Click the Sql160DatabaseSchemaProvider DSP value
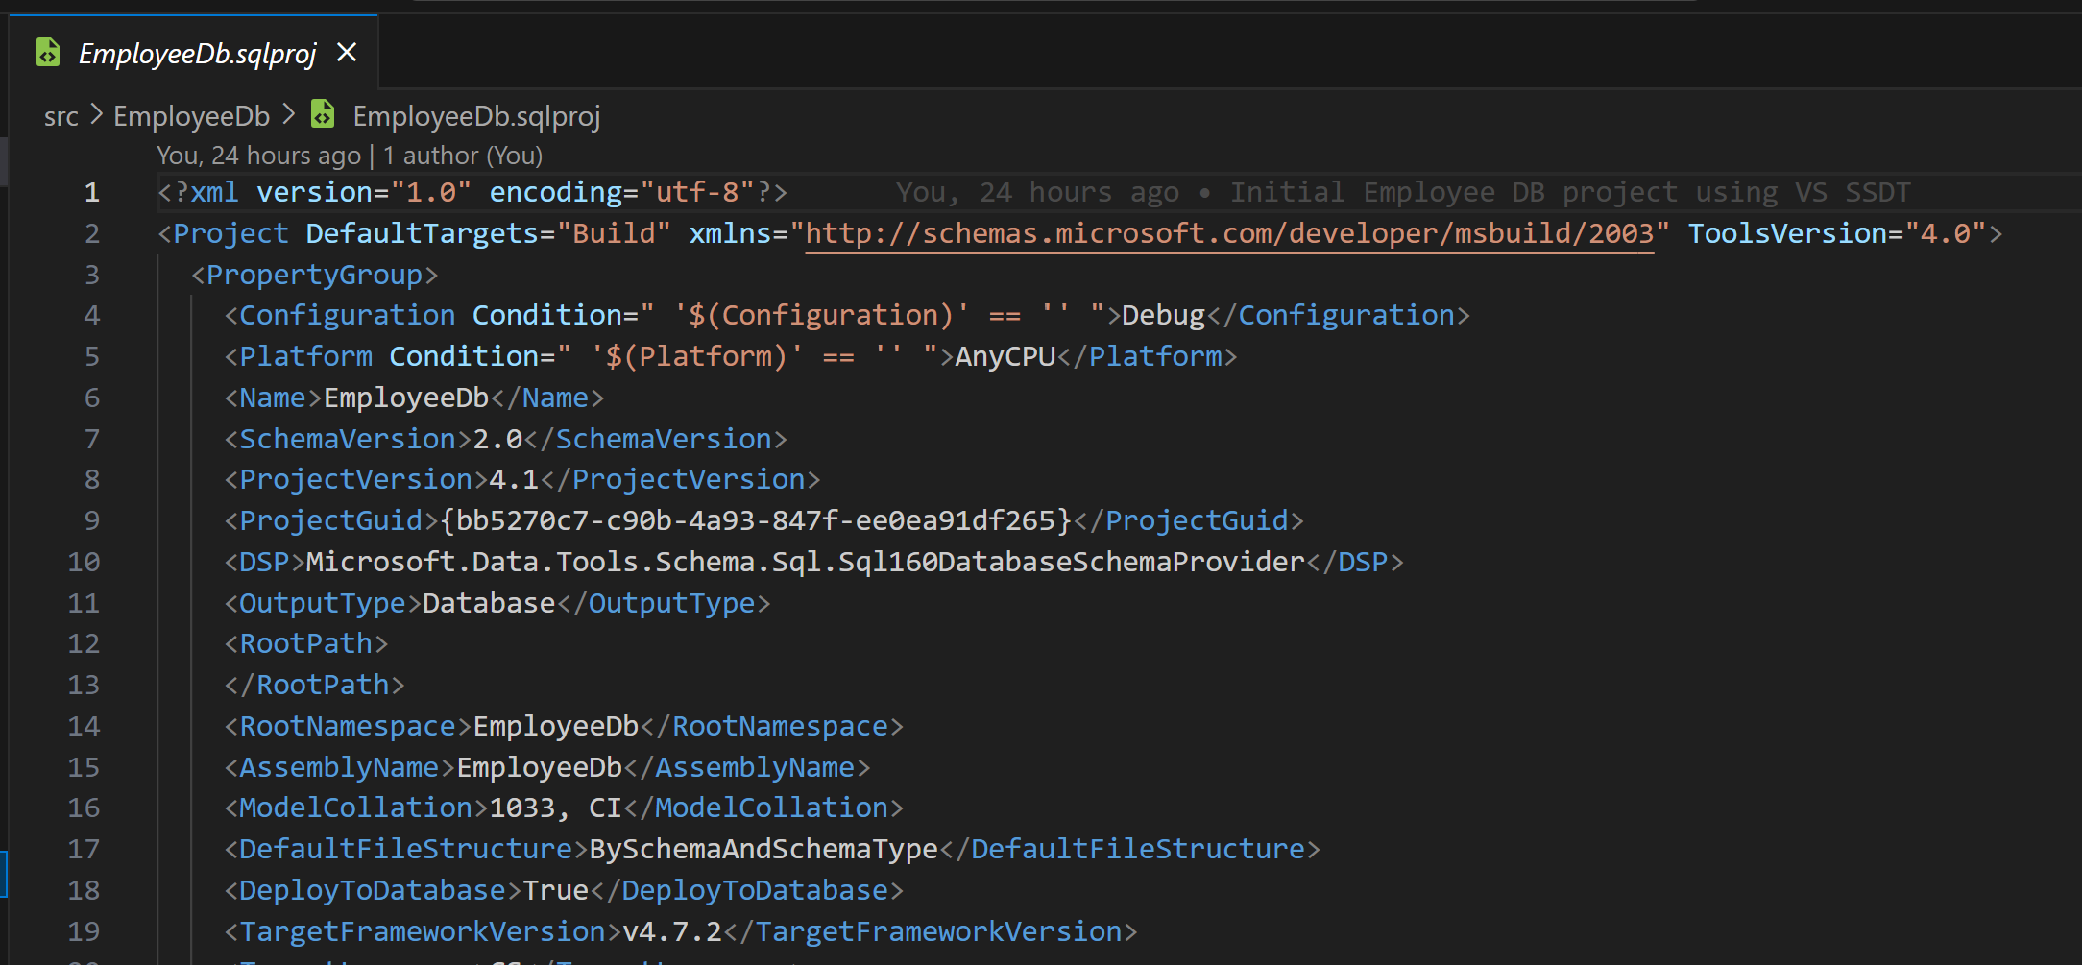 tap(806, 562)
